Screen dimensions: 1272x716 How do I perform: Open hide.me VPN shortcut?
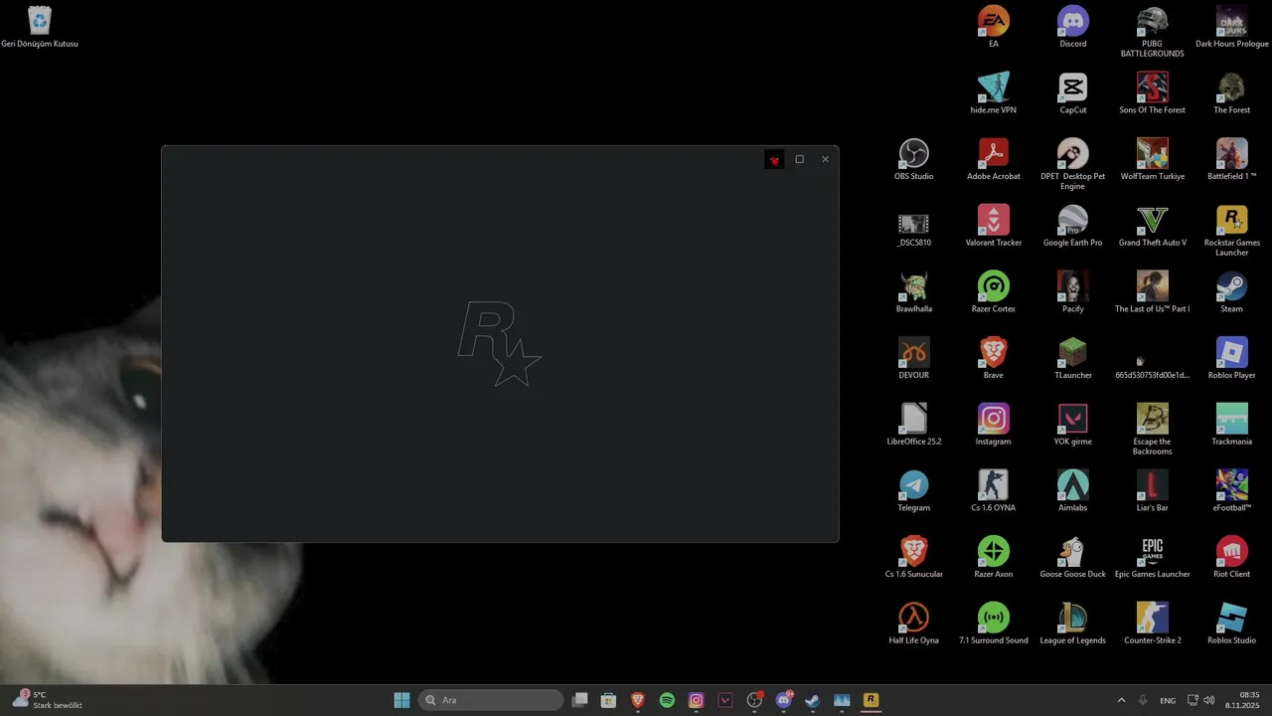[x=994, y=93]
